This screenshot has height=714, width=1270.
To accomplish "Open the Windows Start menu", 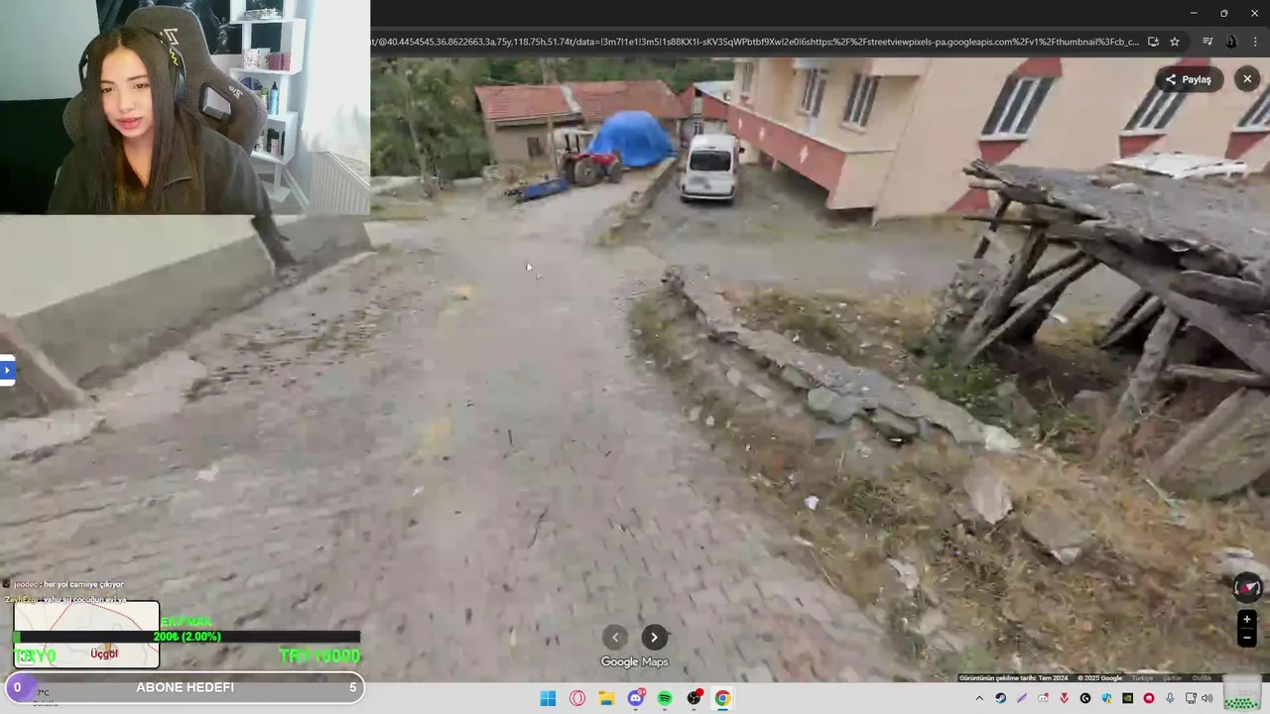I will [x=548, y=698].
